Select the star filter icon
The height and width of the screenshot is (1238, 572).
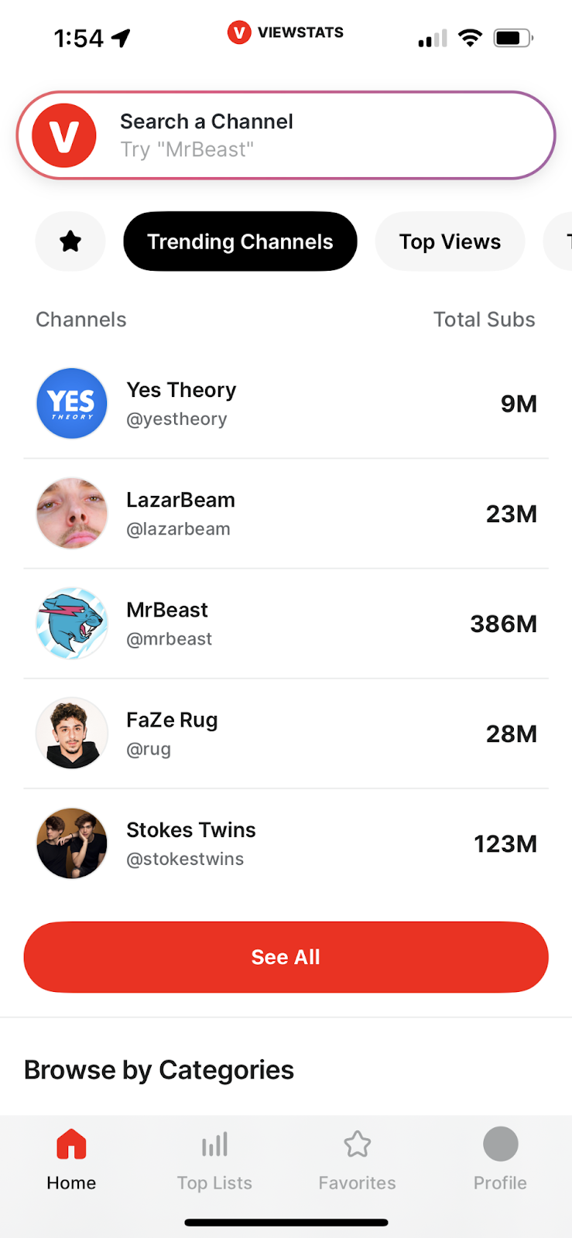coord(70,241)
